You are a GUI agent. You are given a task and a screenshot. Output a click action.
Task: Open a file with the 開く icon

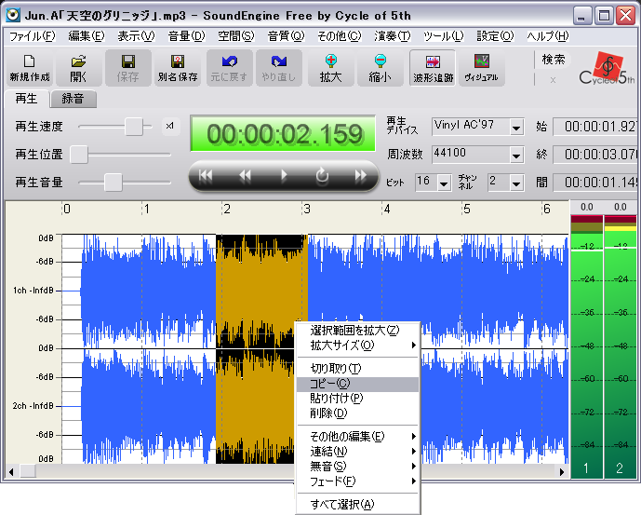(78, 68)
